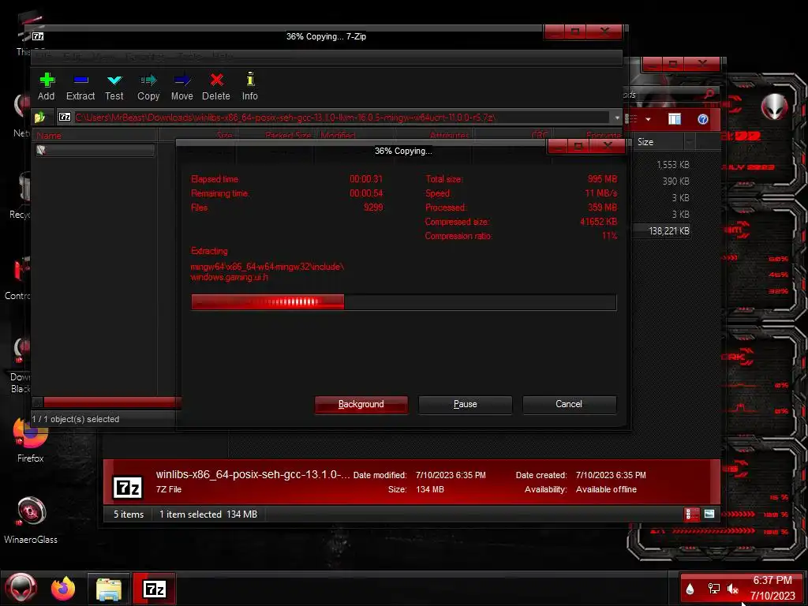Click the large 7z file icon in the details pane

point(127,486)
